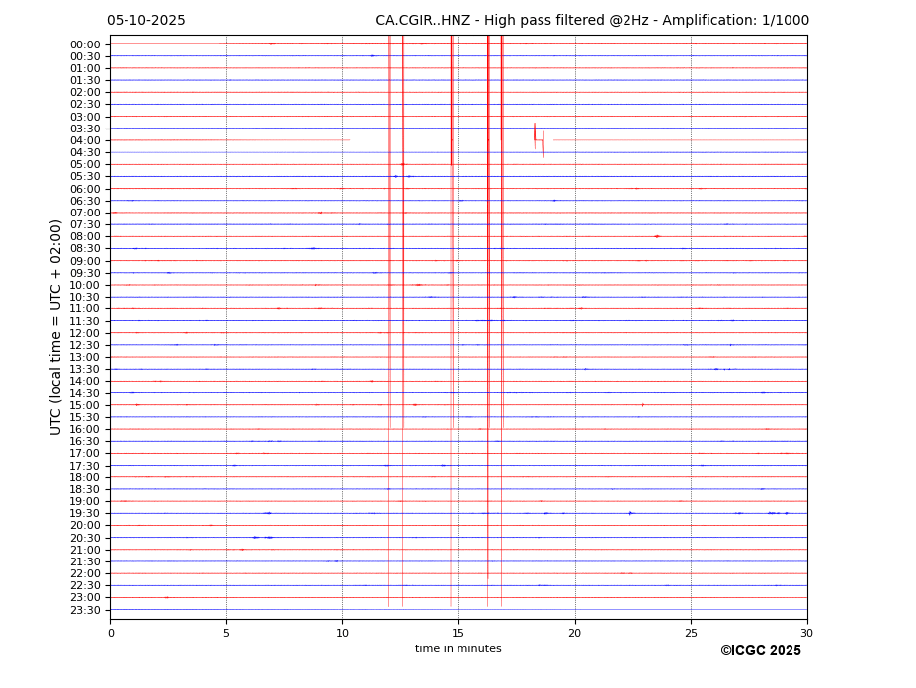This screenshot has width=916, height=688.
Task: Click the CA.CGIR..HNZ plot title
Action: click(x=592, y=21)
